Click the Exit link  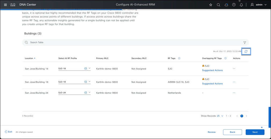(9, 132)
